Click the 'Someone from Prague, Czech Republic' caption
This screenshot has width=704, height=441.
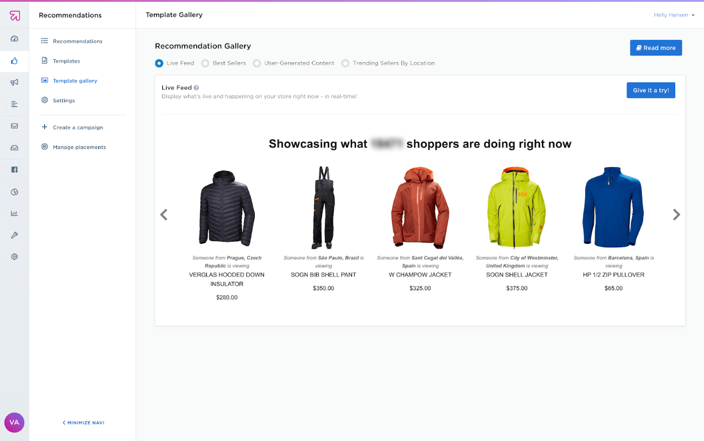coord(227,261)
